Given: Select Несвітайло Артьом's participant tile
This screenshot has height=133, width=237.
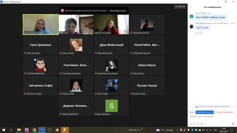Looking at the screenshot, I should pos(147,45).
